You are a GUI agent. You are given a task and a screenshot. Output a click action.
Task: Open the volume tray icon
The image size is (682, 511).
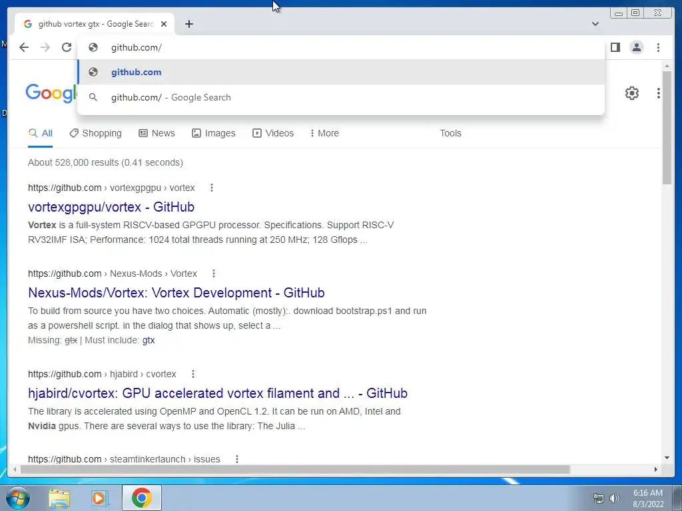click(x=614, y=498)
